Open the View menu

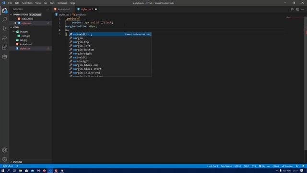[x=38, y=3]
